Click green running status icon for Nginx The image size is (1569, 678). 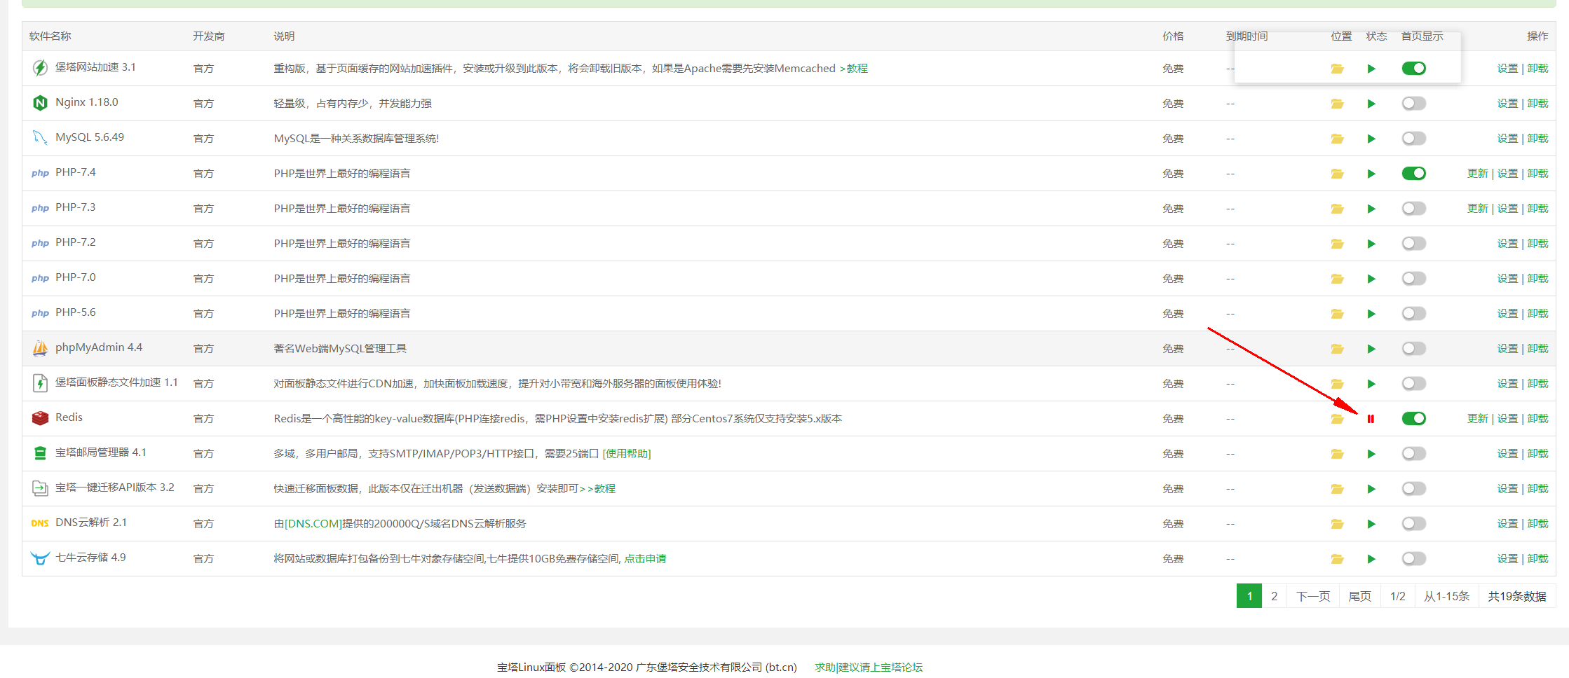(1371, 104)
